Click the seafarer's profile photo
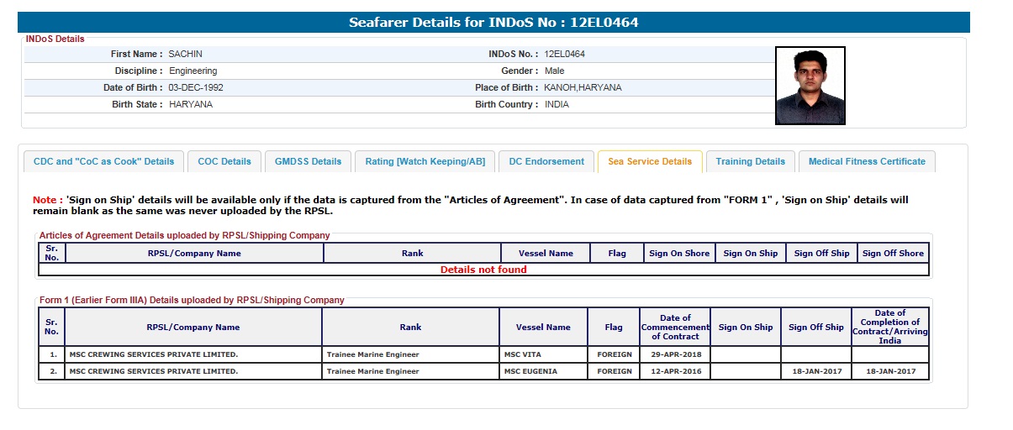 (810, 86)
